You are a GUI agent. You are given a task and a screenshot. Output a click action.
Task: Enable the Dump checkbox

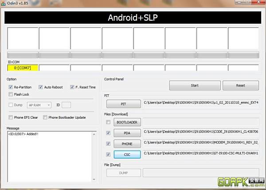(11, 105)
